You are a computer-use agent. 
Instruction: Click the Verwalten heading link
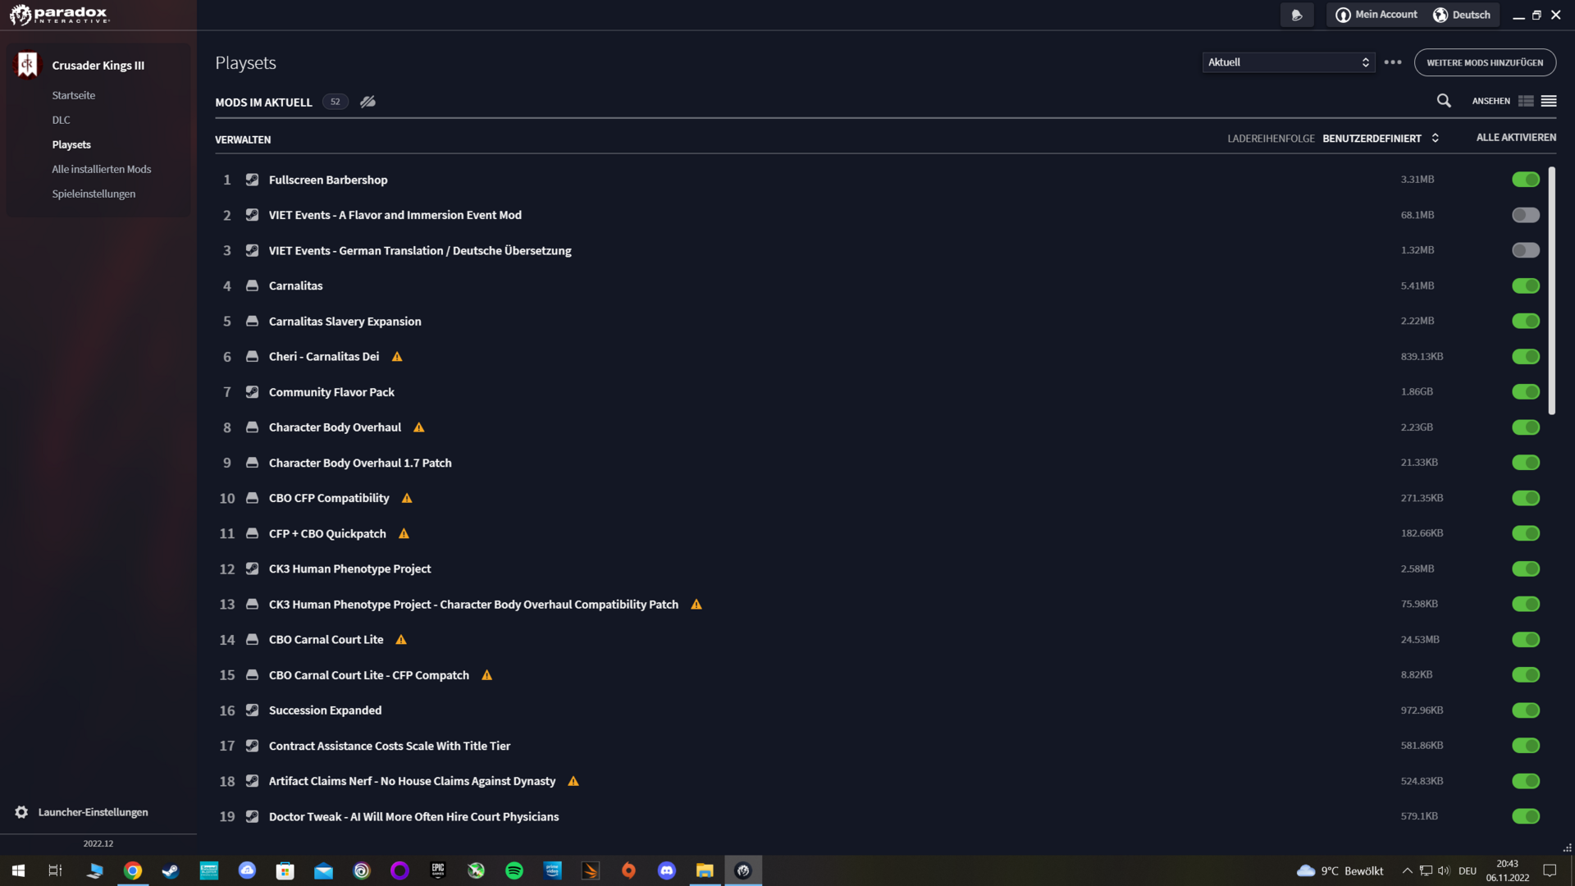point(243,139)
